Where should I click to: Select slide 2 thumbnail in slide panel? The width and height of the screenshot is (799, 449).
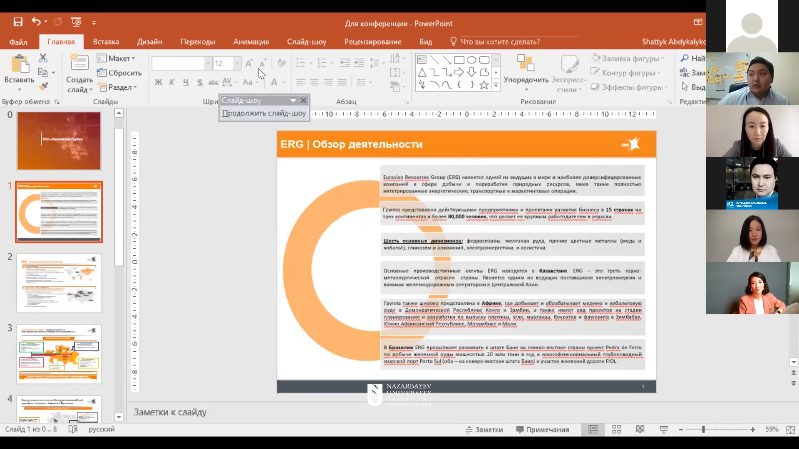(59, 283)
